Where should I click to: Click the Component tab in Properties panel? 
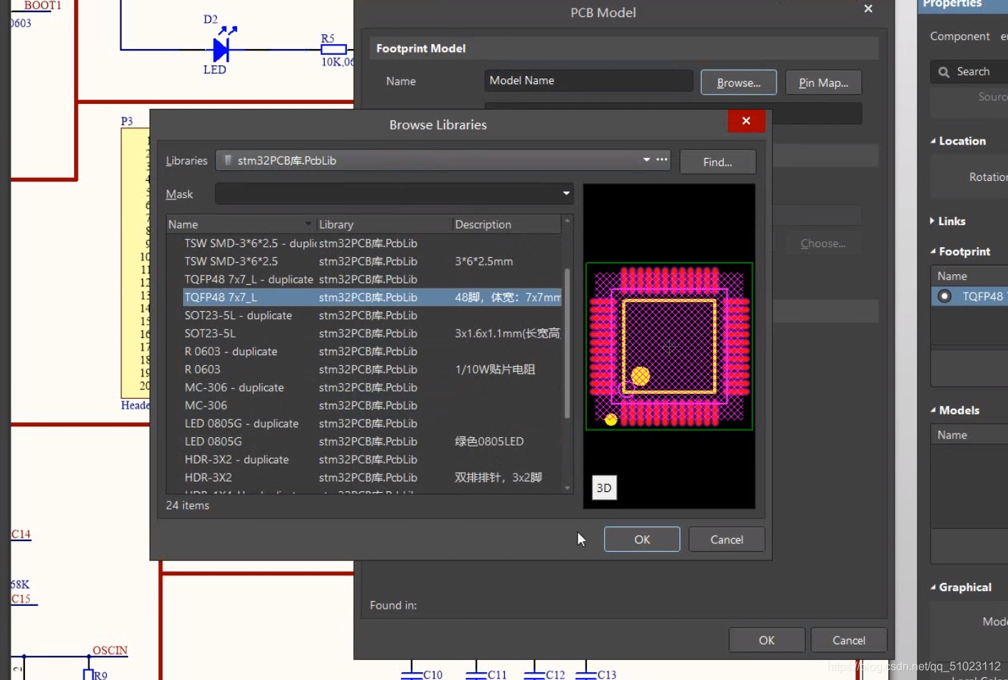[960, 36]
